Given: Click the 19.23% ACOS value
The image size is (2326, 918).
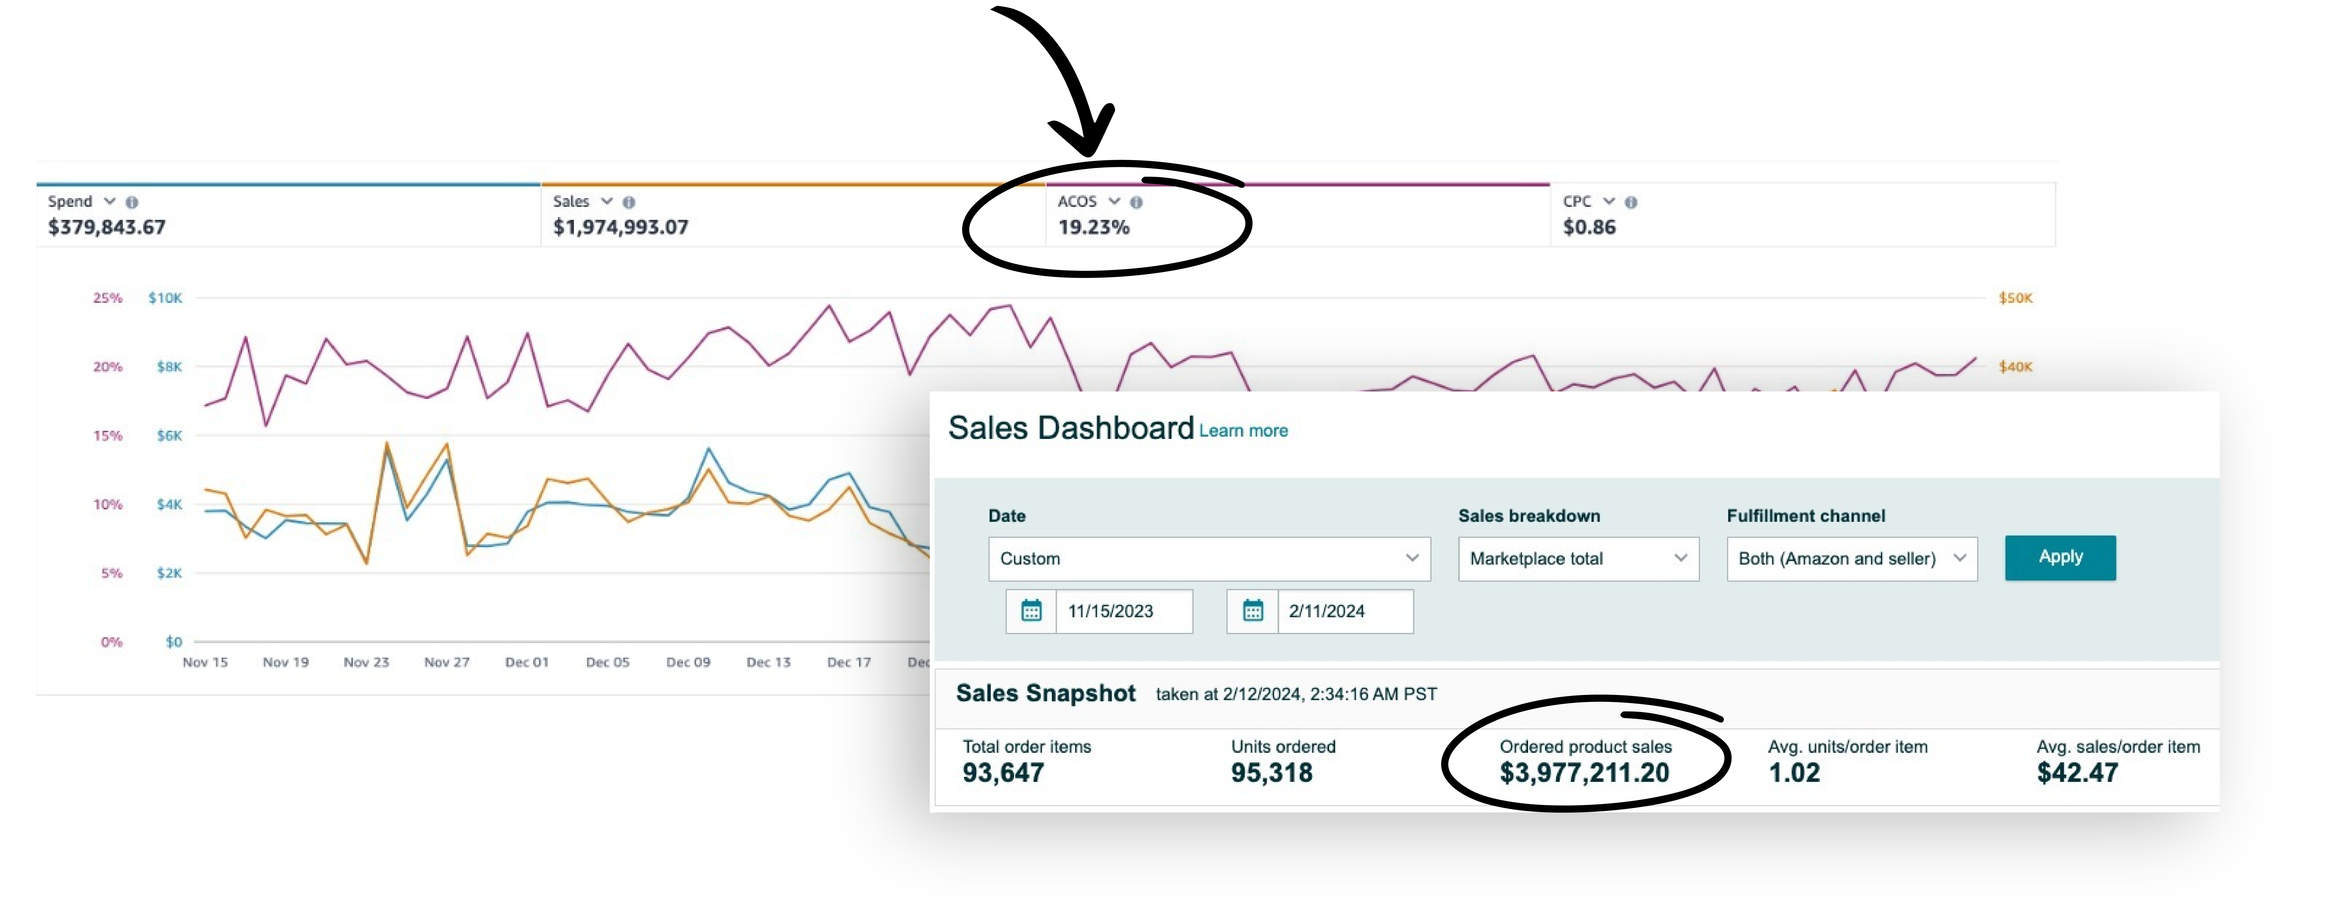Looking at the screenshot, I should [1093, 227].
